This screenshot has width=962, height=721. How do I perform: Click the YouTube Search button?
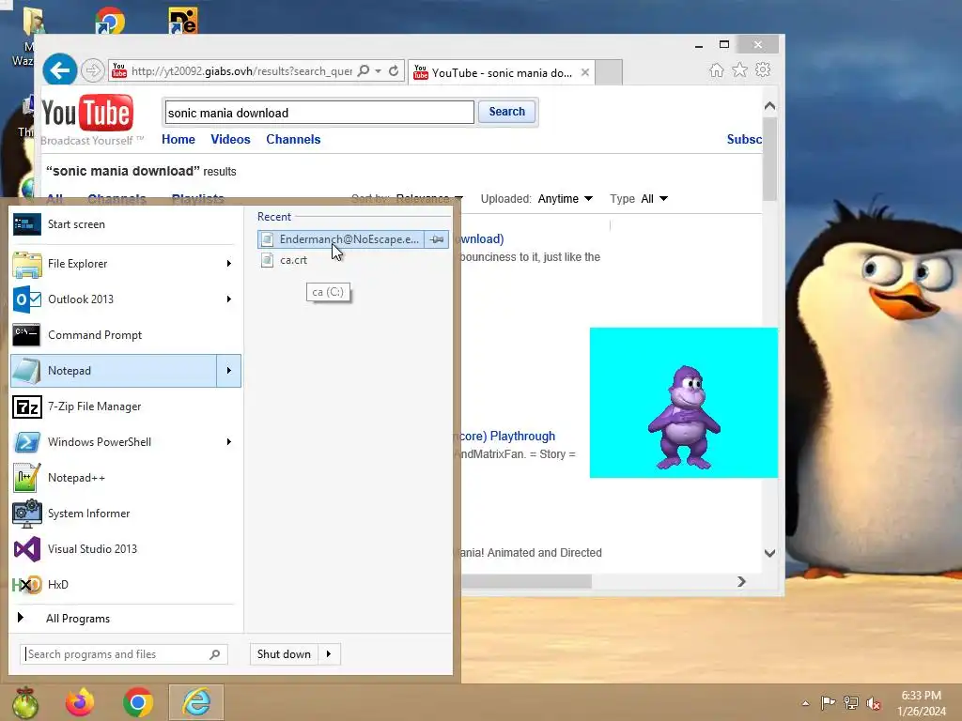pos(506,112)
